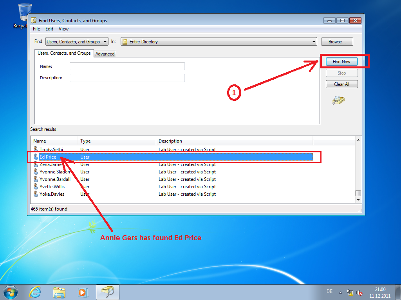Click the muted volume tray icon
This screenshot has width=401, height=300.
point(359,293)
